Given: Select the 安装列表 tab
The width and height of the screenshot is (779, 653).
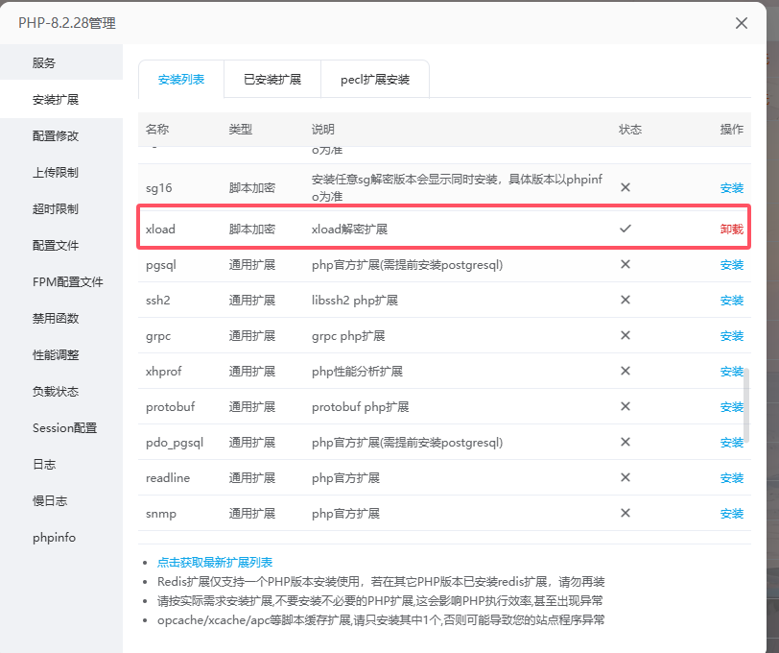Looking at the screenshot, I should tap(181, 80).
